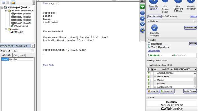
Task: Click ARUN RANA's webcam icon
Action: tap(155, 77)
